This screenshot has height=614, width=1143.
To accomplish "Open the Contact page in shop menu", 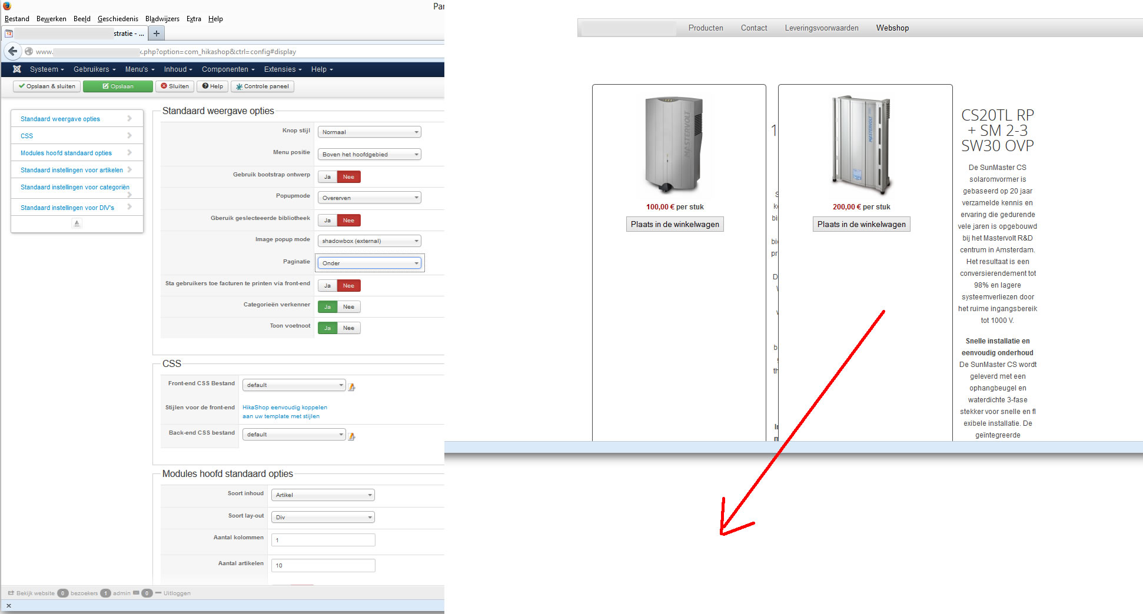I will pyautogui.click(x=754, y=28).
